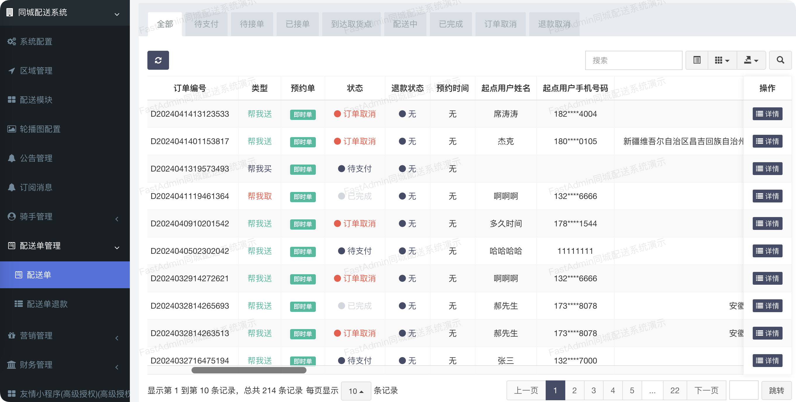Image resolution: width=796 pixels, height=402 pixels.
Task: Go to 下一页 in pagination
Action: [706, 390]
